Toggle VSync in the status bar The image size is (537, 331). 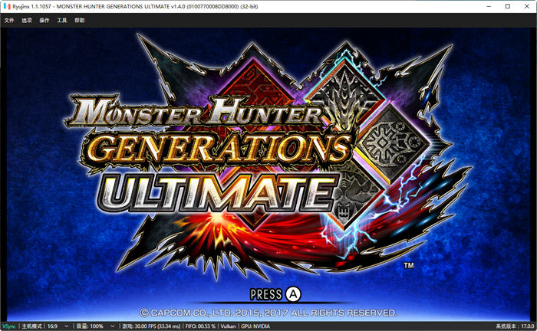[9, 326]
